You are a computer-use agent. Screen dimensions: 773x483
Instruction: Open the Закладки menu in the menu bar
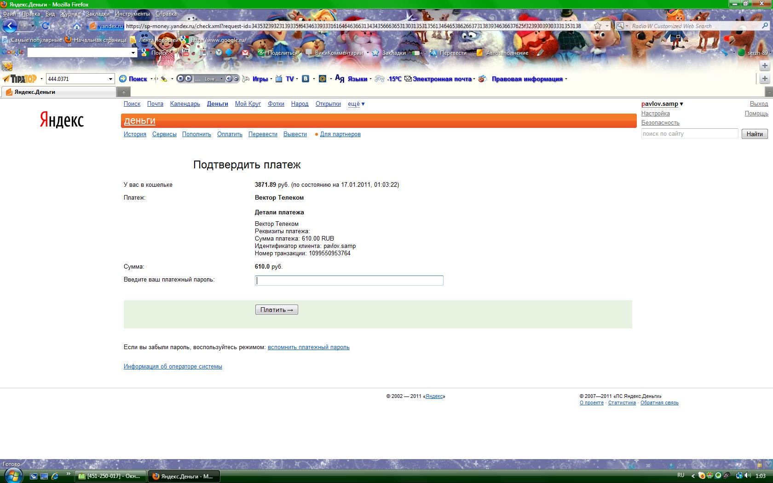pyautogui.click(x=98, y=14)
